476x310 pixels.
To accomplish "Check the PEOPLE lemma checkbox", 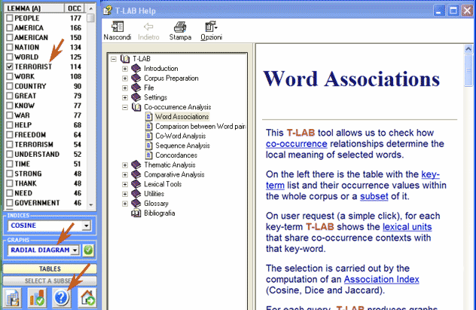I will (10, 18).
